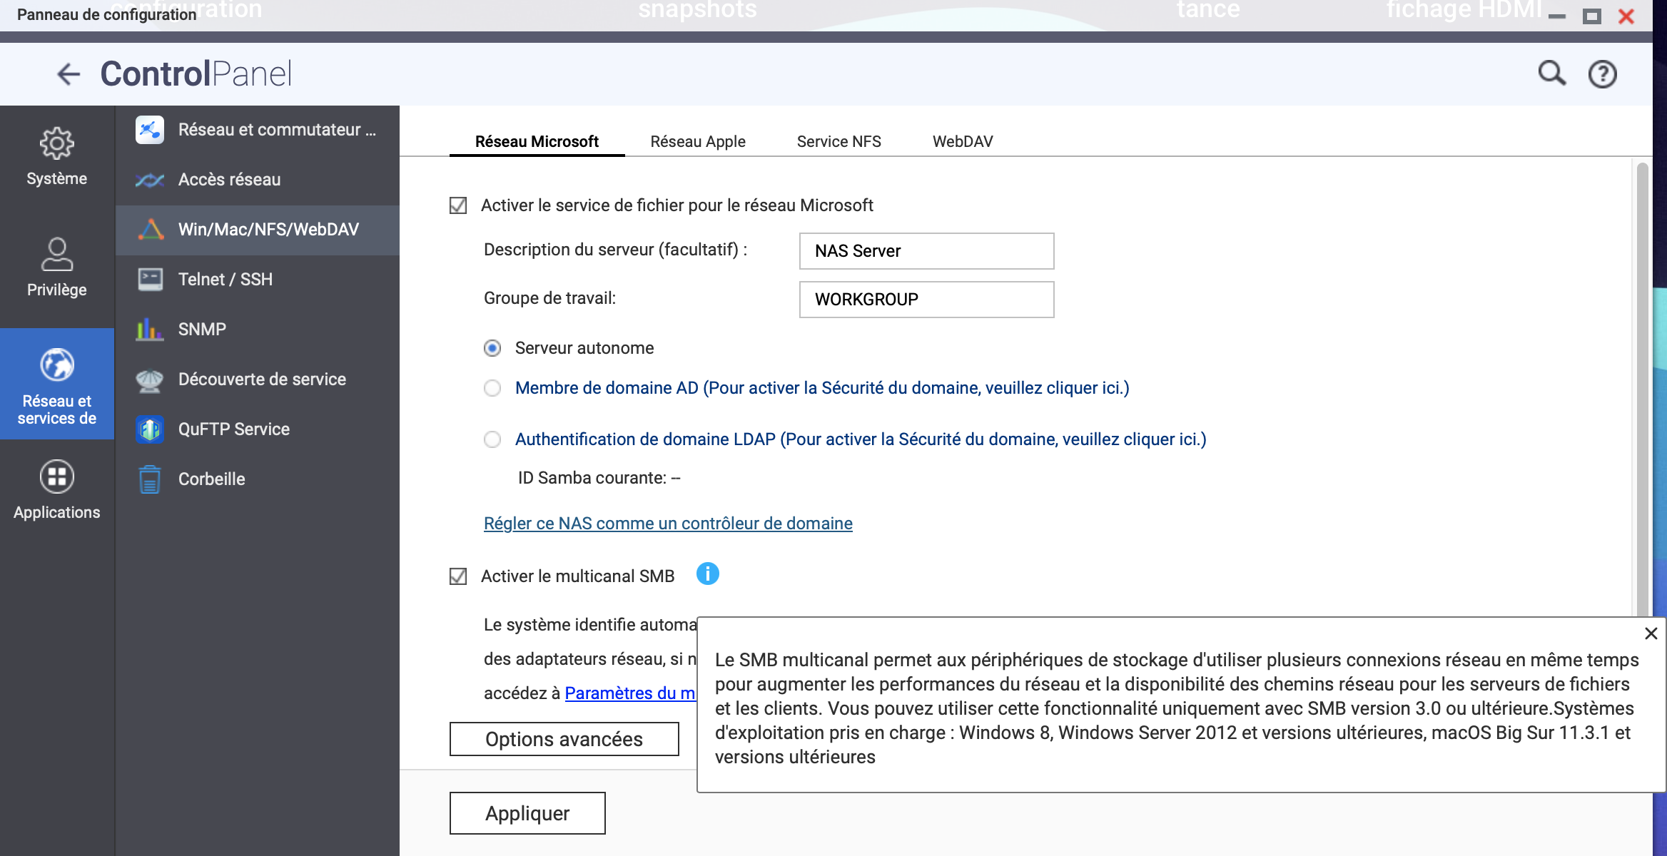This screenshot has width=1667, height=856.
Task: Open Telnet / SSH settings entry
Action: (258, 280)
